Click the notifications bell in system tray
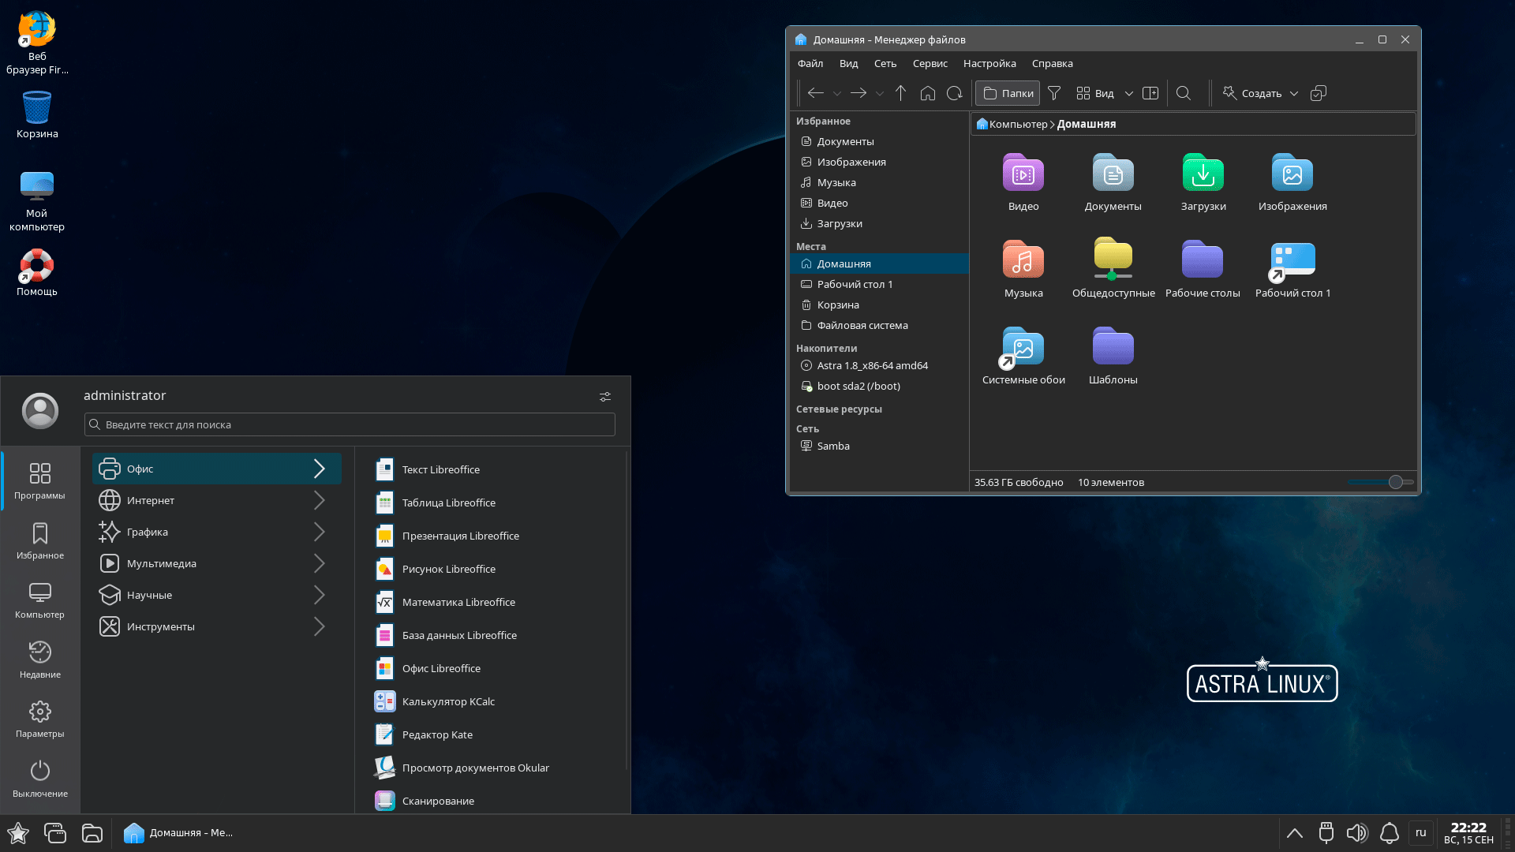 pyautogui.click(x=1389, y=833)
